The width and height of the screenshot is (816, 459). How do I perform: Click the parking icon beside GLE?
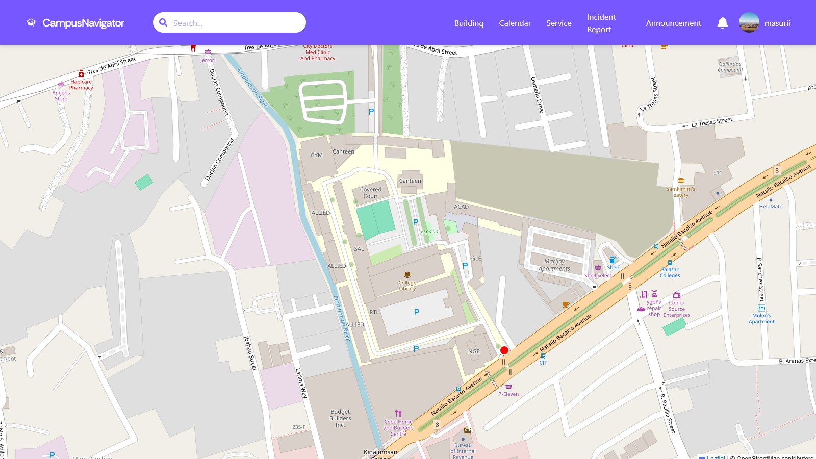(x=465, y=266)
